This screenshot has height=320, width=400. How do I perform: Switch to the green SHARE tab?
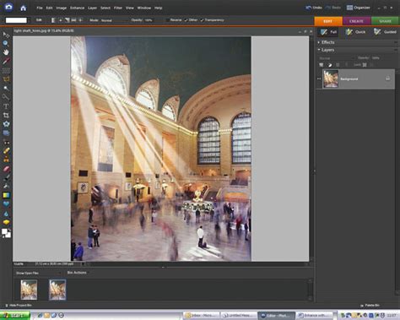(x=385, y=21)
